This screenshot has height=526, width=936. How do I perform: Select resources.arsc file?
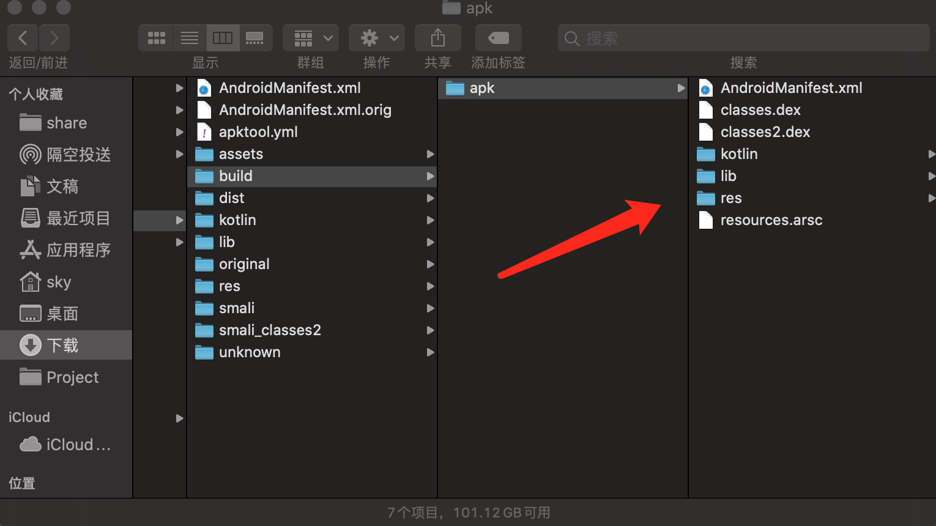(812, 220)
